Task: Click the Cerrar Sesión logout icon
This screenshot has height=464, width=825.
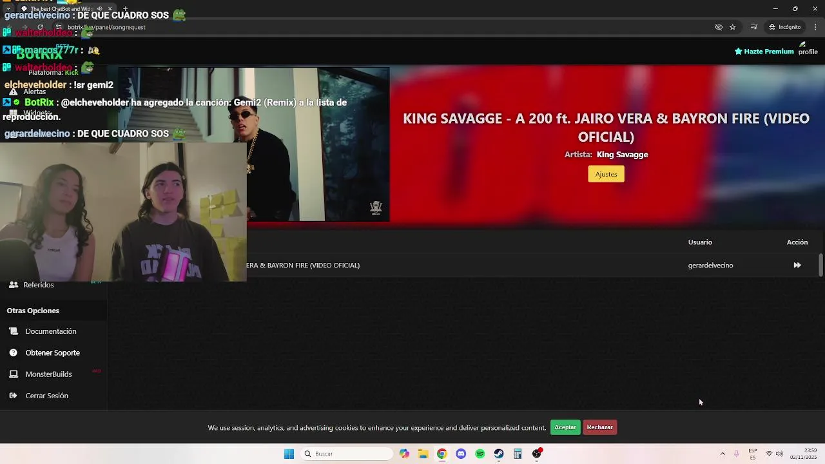Action: 14,396
